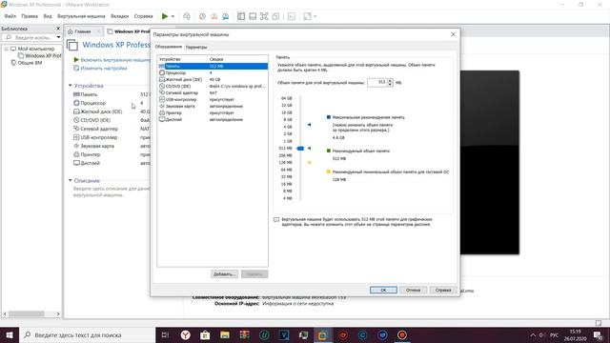Open Task View on taskbar
Image resolution: width=610 pixels, height=343 pixels.
pyautogui.click(x=165, y=334)
